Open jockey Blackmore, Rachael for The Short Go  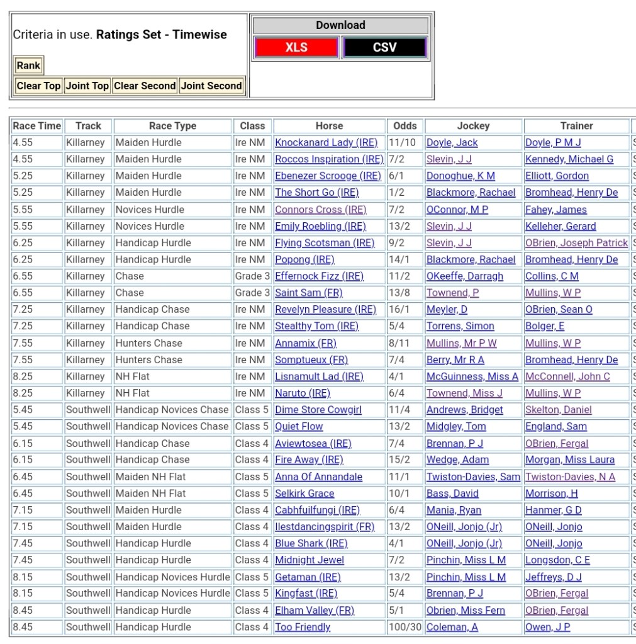[x=471, y=193]
